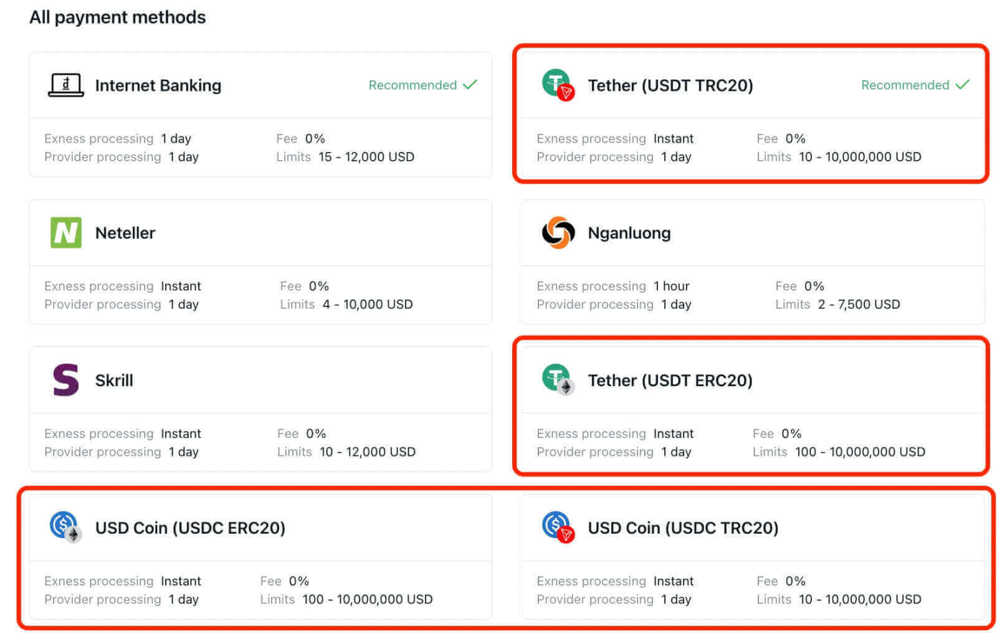Click the USD Coin ERC20 icon
This screenshot has height=639, width=997.
[x=65, y=528]
